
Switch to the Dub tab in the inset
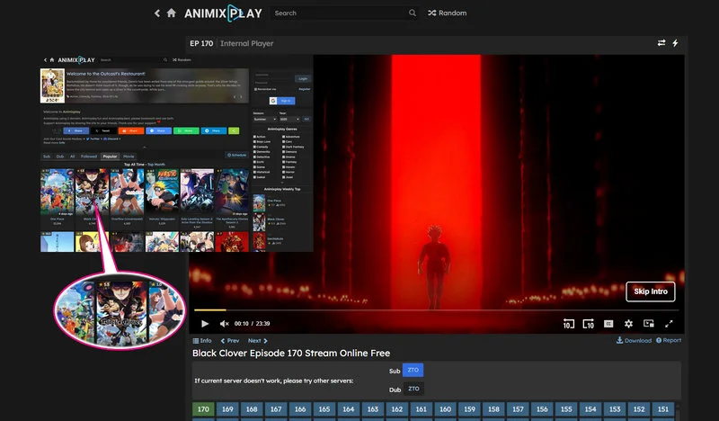60,157
